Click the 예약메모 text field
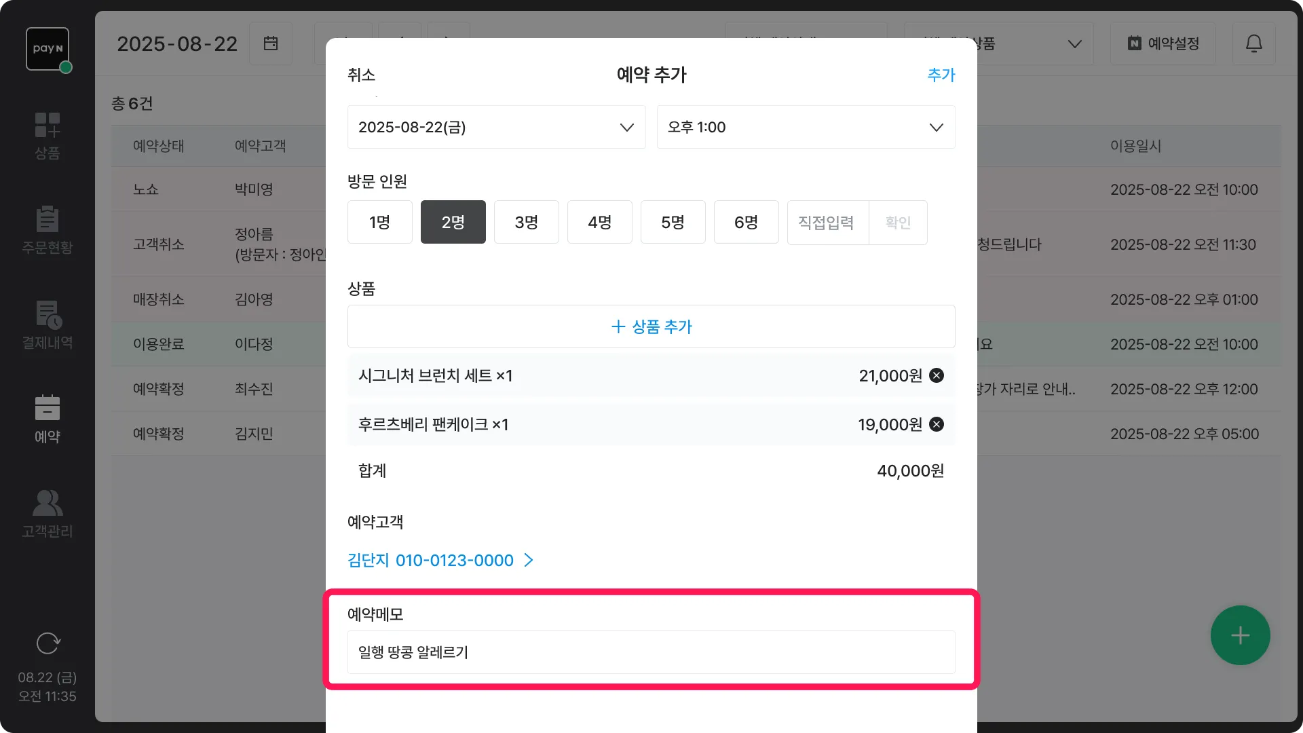Screen dimensions: 1303x733 pos(651,652)
